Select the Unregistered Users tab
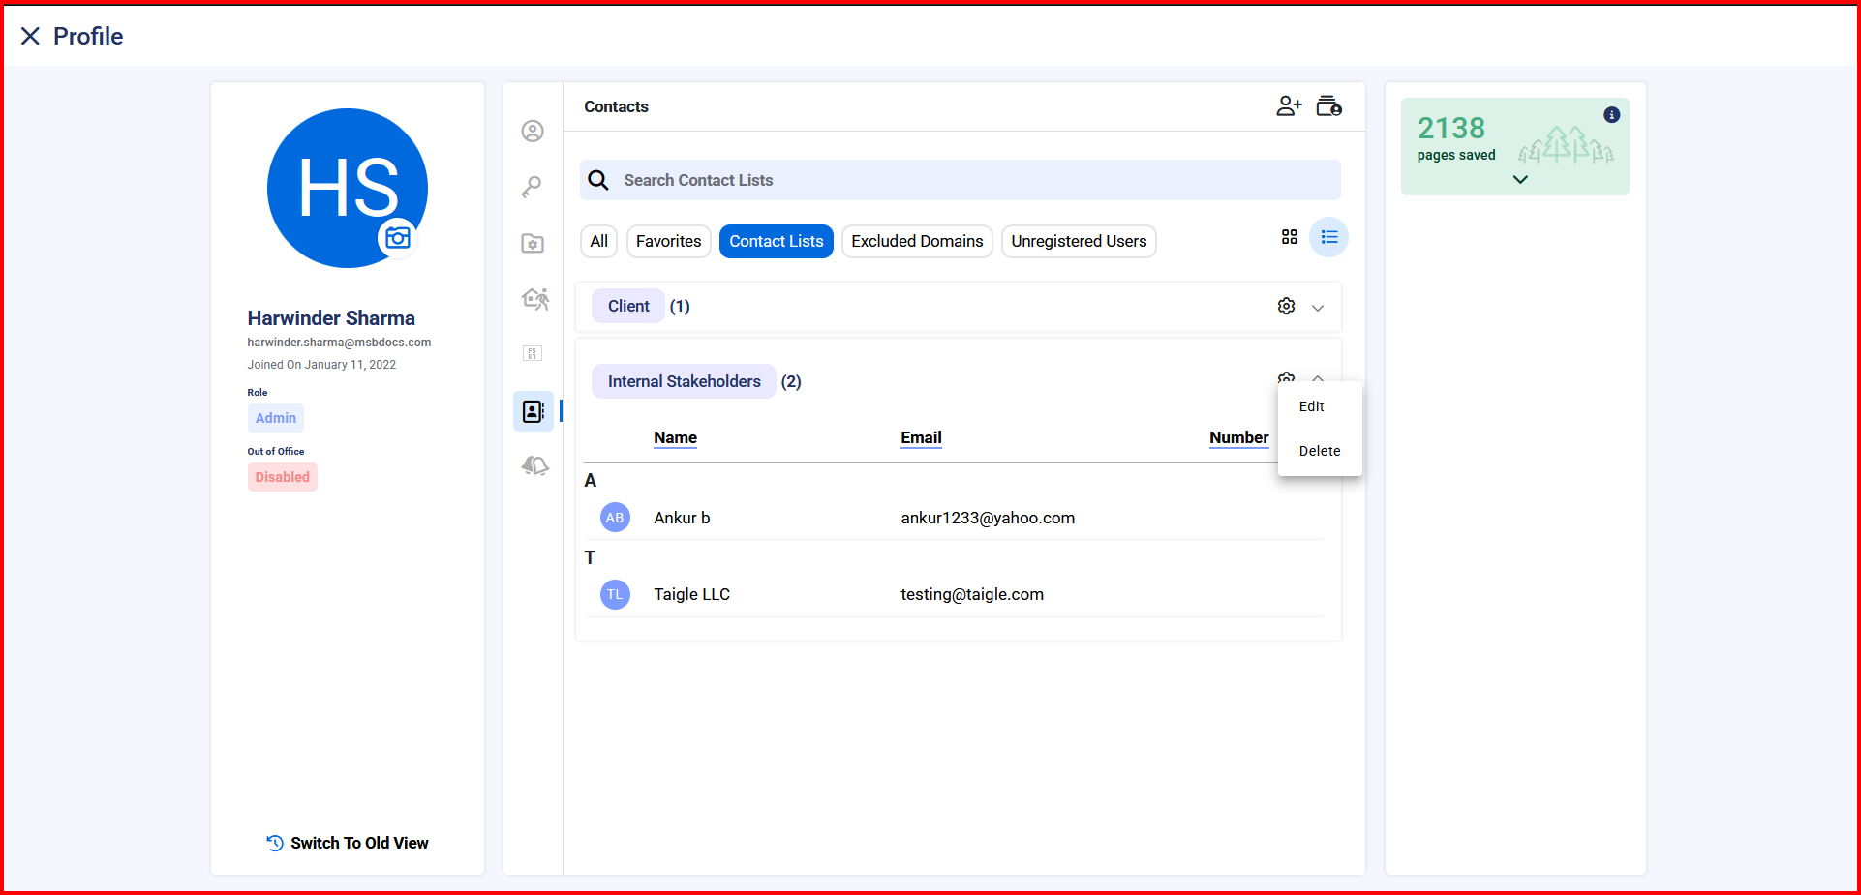The image size is (1861, 895). pyautogui.click(x=1078, y=242)
